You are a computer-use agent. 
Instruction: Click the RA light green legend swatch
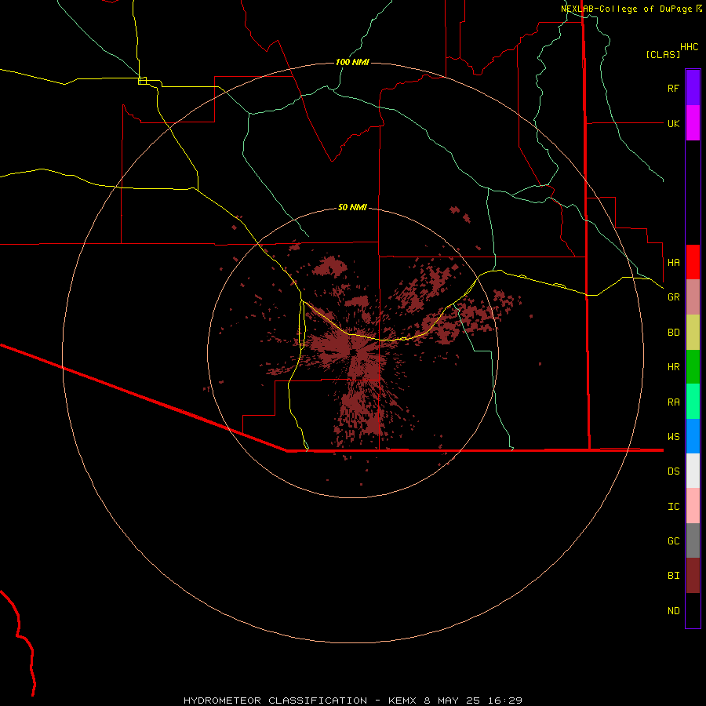tap(693, 402)
